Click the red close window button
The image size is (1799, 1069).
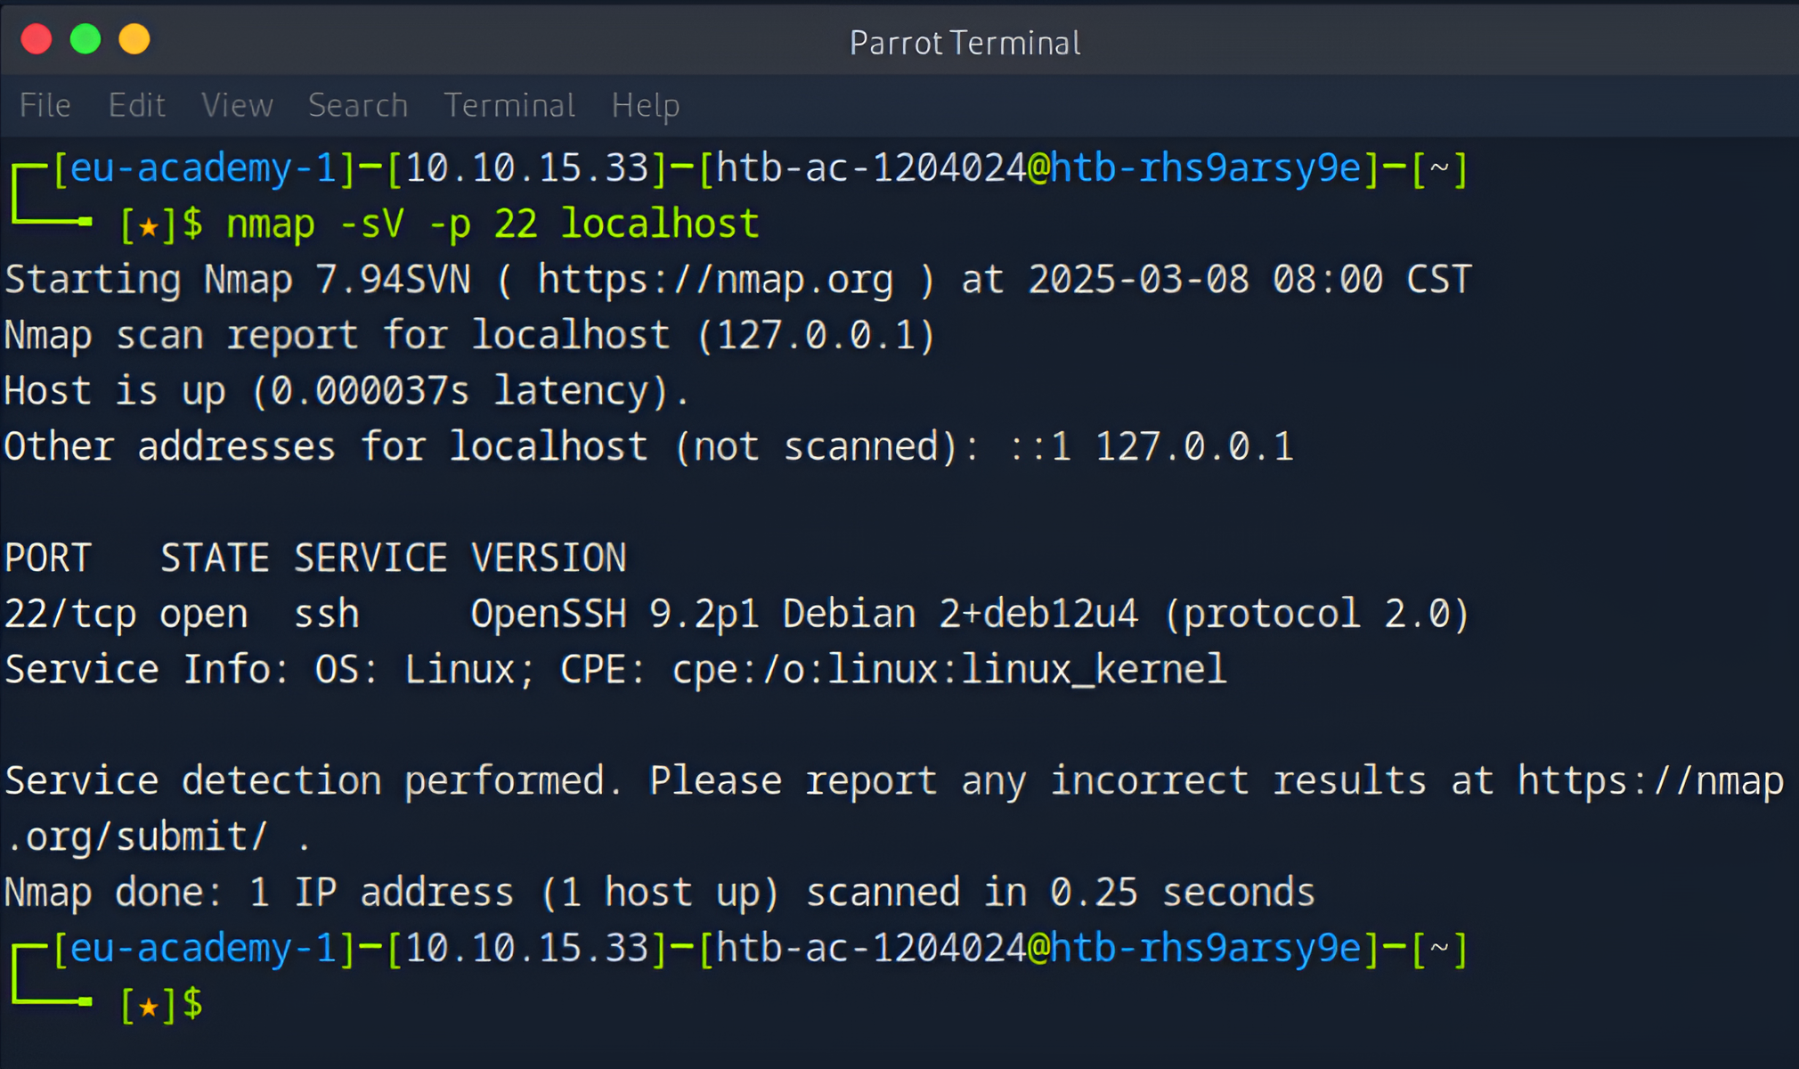tap(37, 39)
